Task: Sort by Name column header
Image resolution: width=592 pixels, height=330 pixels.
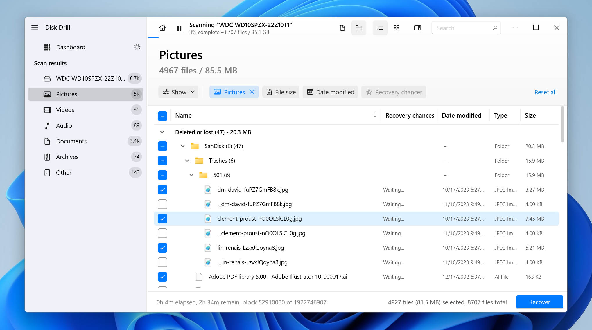Action: pyautogui.click(x=183, y=116)
